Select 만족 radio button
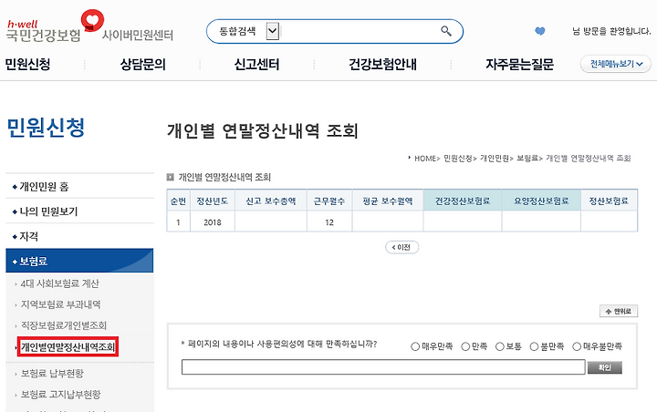This screenshot has height=412, width=657. [465, 346]
